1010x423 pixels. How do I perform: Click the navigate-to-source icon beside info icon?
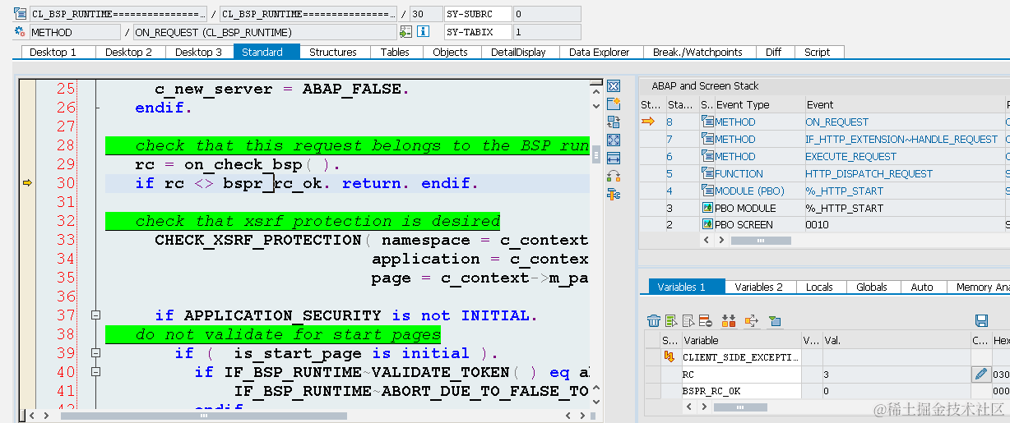[405, 32]
